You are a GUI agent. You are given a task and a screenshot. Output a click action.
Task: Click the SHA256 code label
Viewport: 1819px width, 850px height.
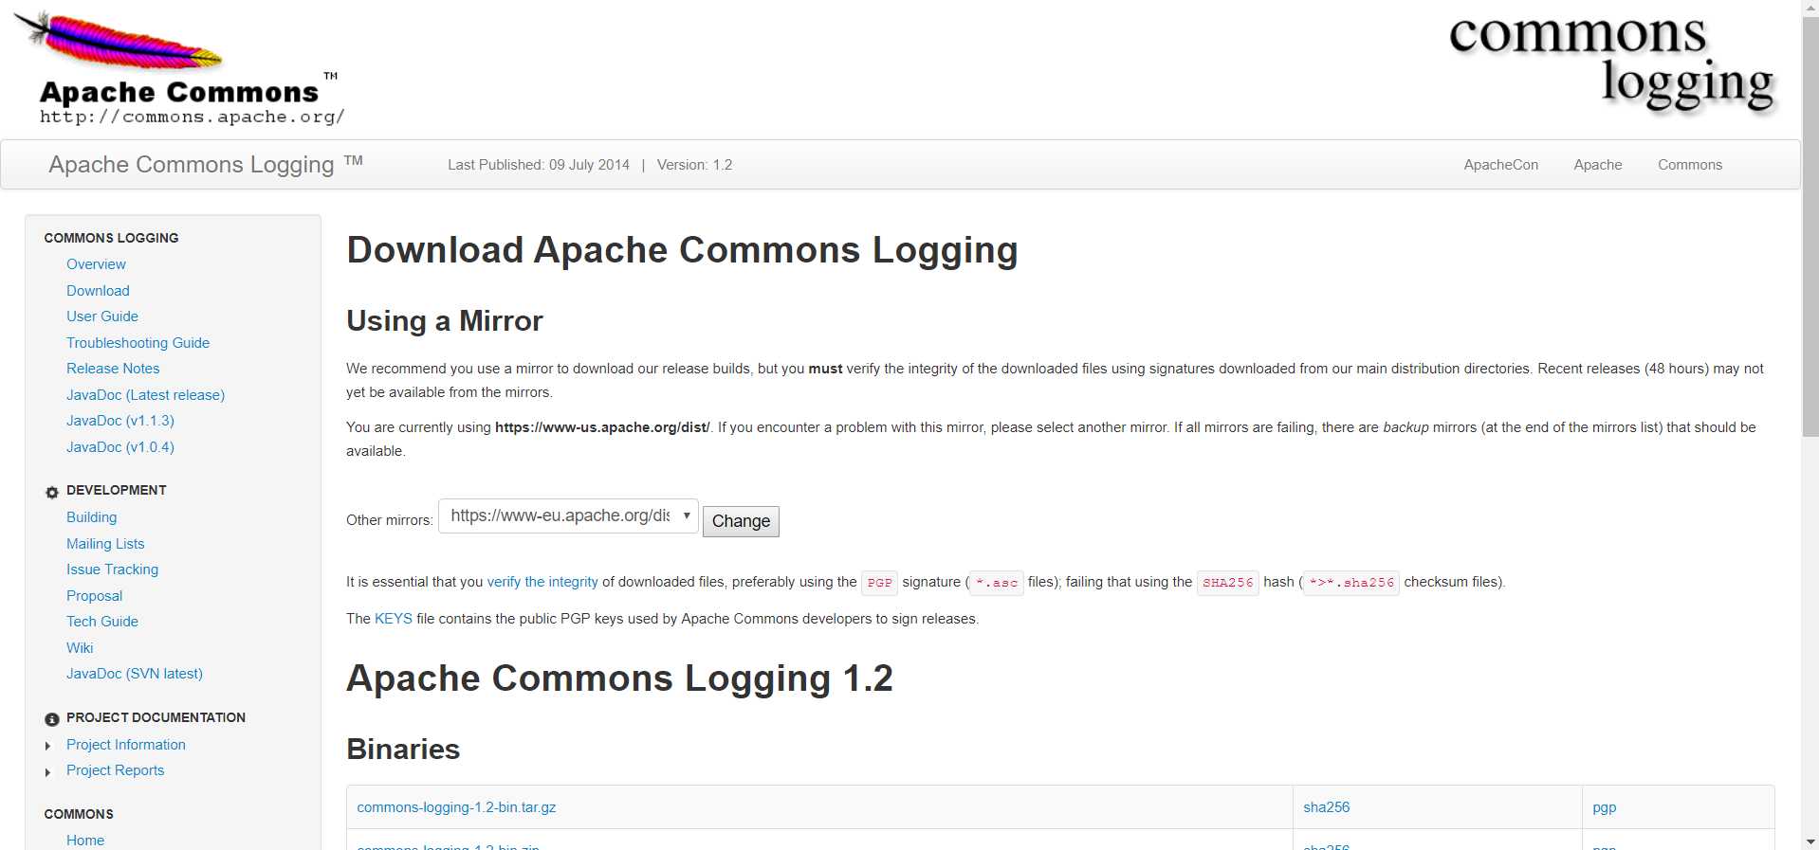click(x=1228, y=583)
